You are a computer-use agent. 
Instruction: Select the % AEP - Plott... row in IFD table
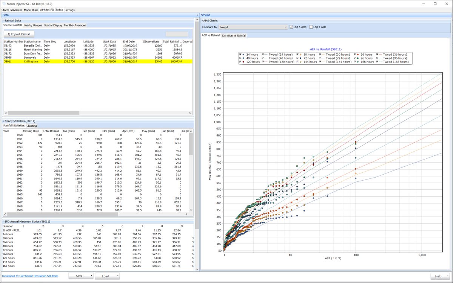pyautogui.click(x=98, y=230)
